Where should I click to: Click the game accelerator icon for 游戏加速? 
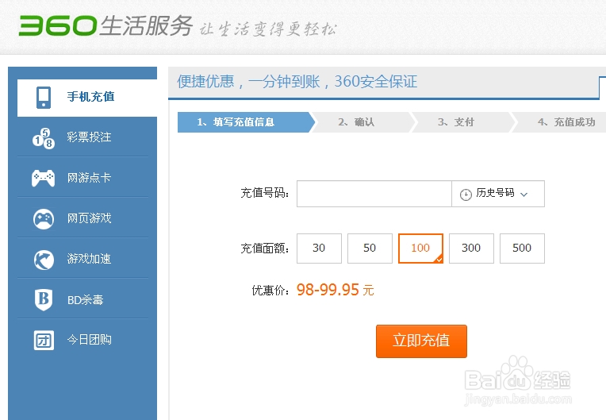[x=44, y=260]
